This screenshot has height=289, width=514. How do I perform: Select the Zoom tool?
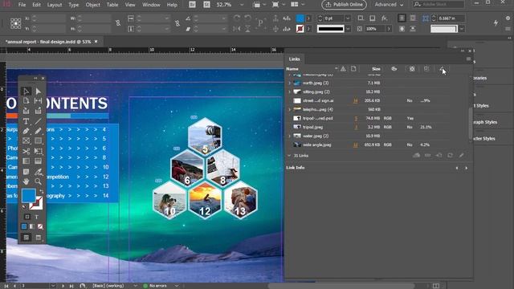click(x=38, y=181)
